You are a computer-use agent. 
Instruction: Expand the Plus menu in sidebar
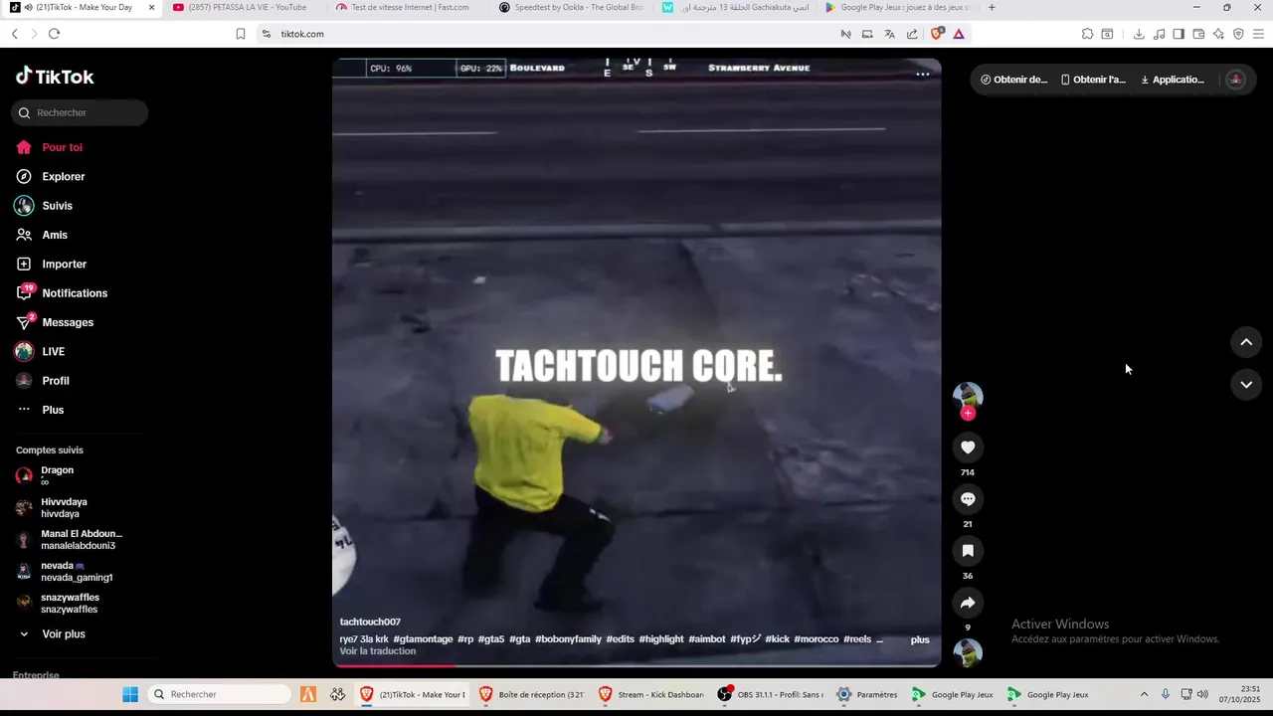pos(53,410)
